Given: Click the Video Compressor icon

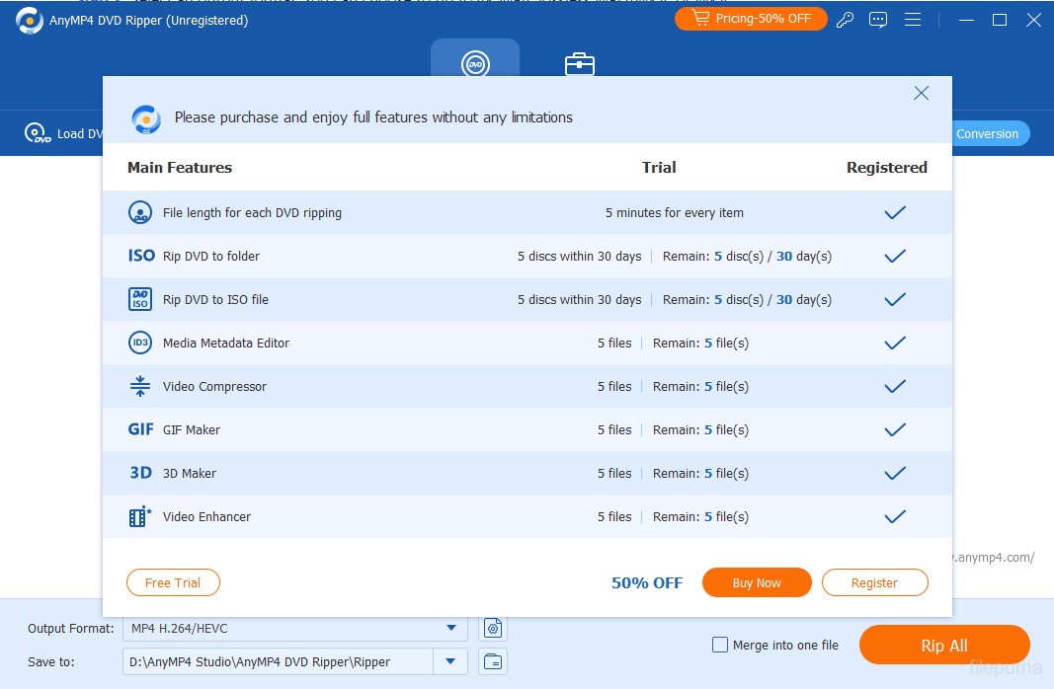Looking at the screenshot, I should pyautogui.click(x=140, y=386).
